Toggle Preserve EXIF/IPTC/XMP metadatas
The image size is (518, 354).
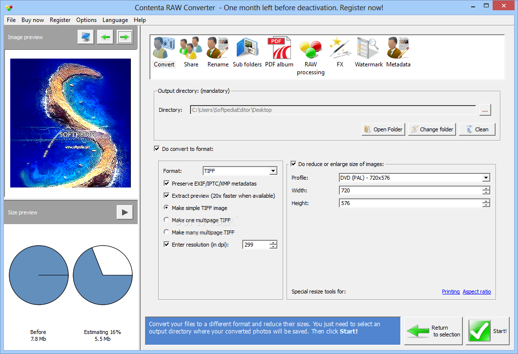[x=166, y=183]
